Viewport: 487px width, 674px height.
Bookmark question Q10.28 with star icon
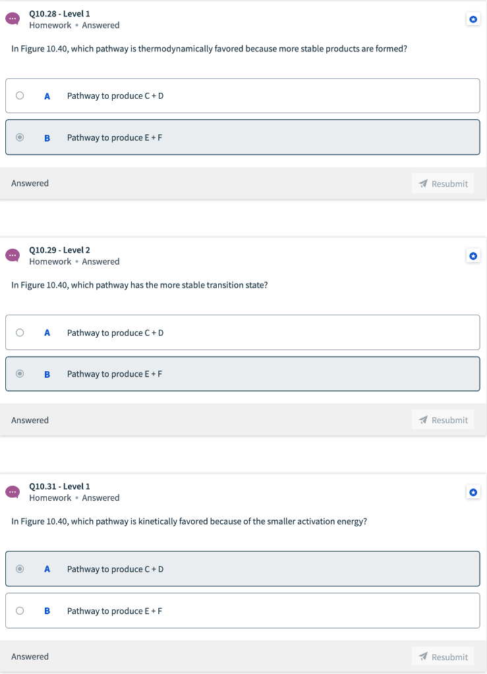click(x=473, y=19)
